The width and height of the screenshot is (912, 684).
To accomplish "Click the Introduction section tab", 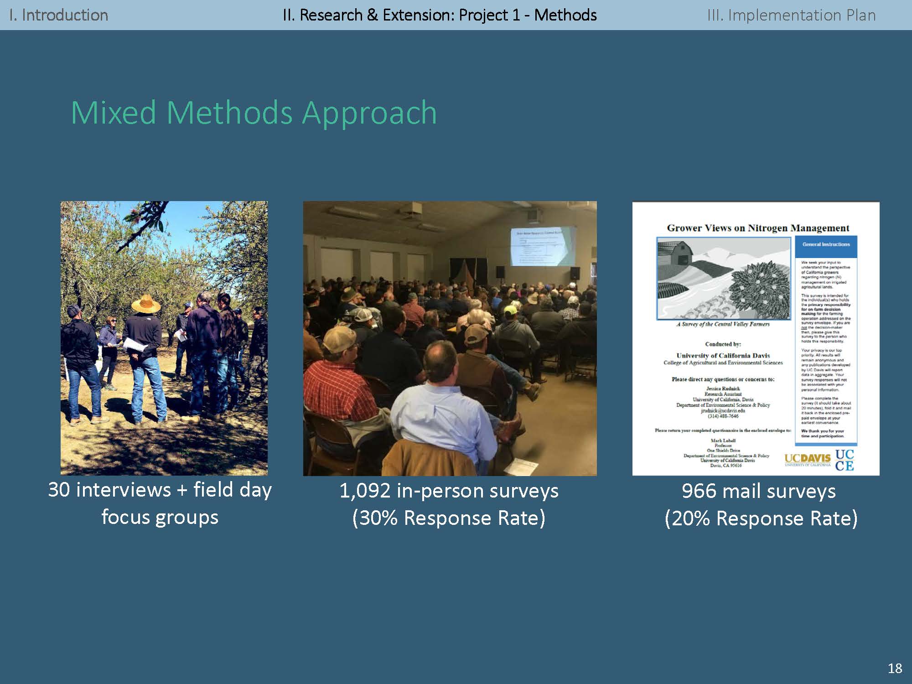I will [59, 15].
